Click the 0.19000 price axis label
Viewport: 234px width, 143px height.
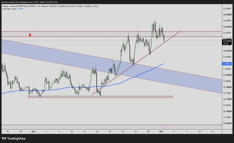click(227, 75)
